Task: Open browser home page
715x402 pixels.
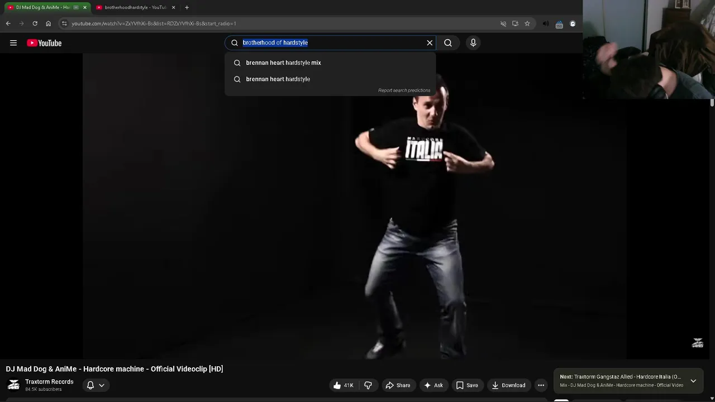Action: click(x=48, y=23)
